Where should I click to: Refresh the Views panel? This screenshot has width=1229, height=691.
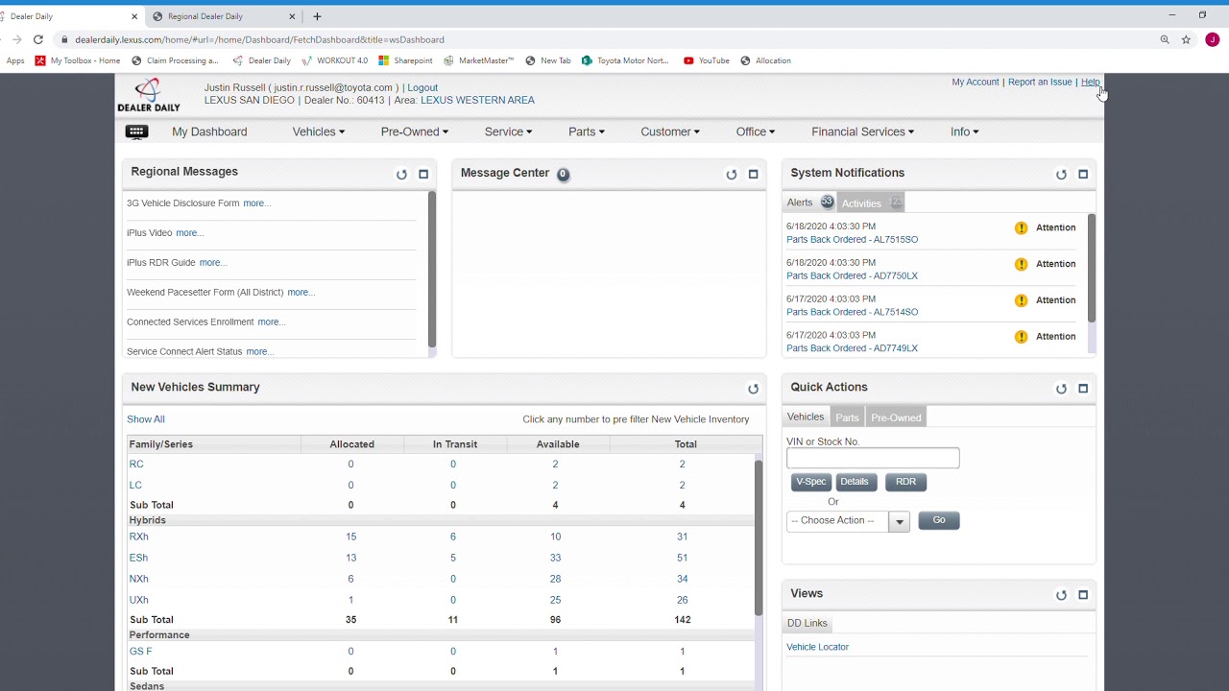[x=1061, y=595]
